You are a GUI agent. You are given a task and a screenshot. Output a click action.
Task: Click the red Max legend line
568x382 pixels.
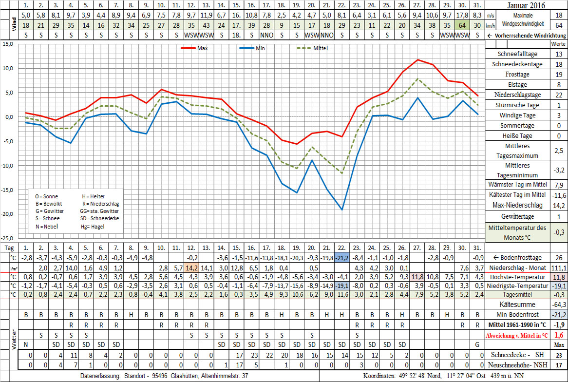coord(189,48)
